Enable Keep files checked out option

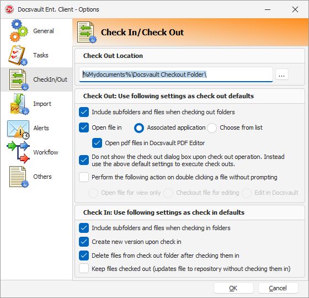pyautogui.click(x=84, y=269)
